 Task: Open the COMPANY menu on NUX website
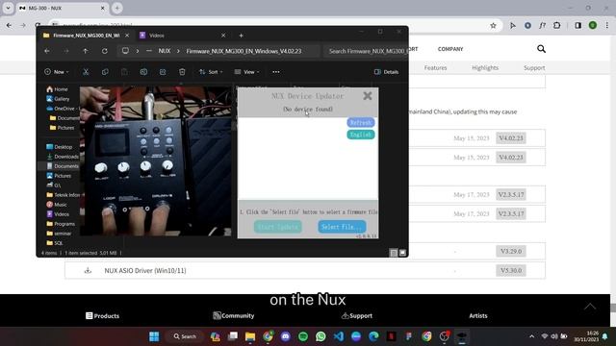tap(450, 49)
